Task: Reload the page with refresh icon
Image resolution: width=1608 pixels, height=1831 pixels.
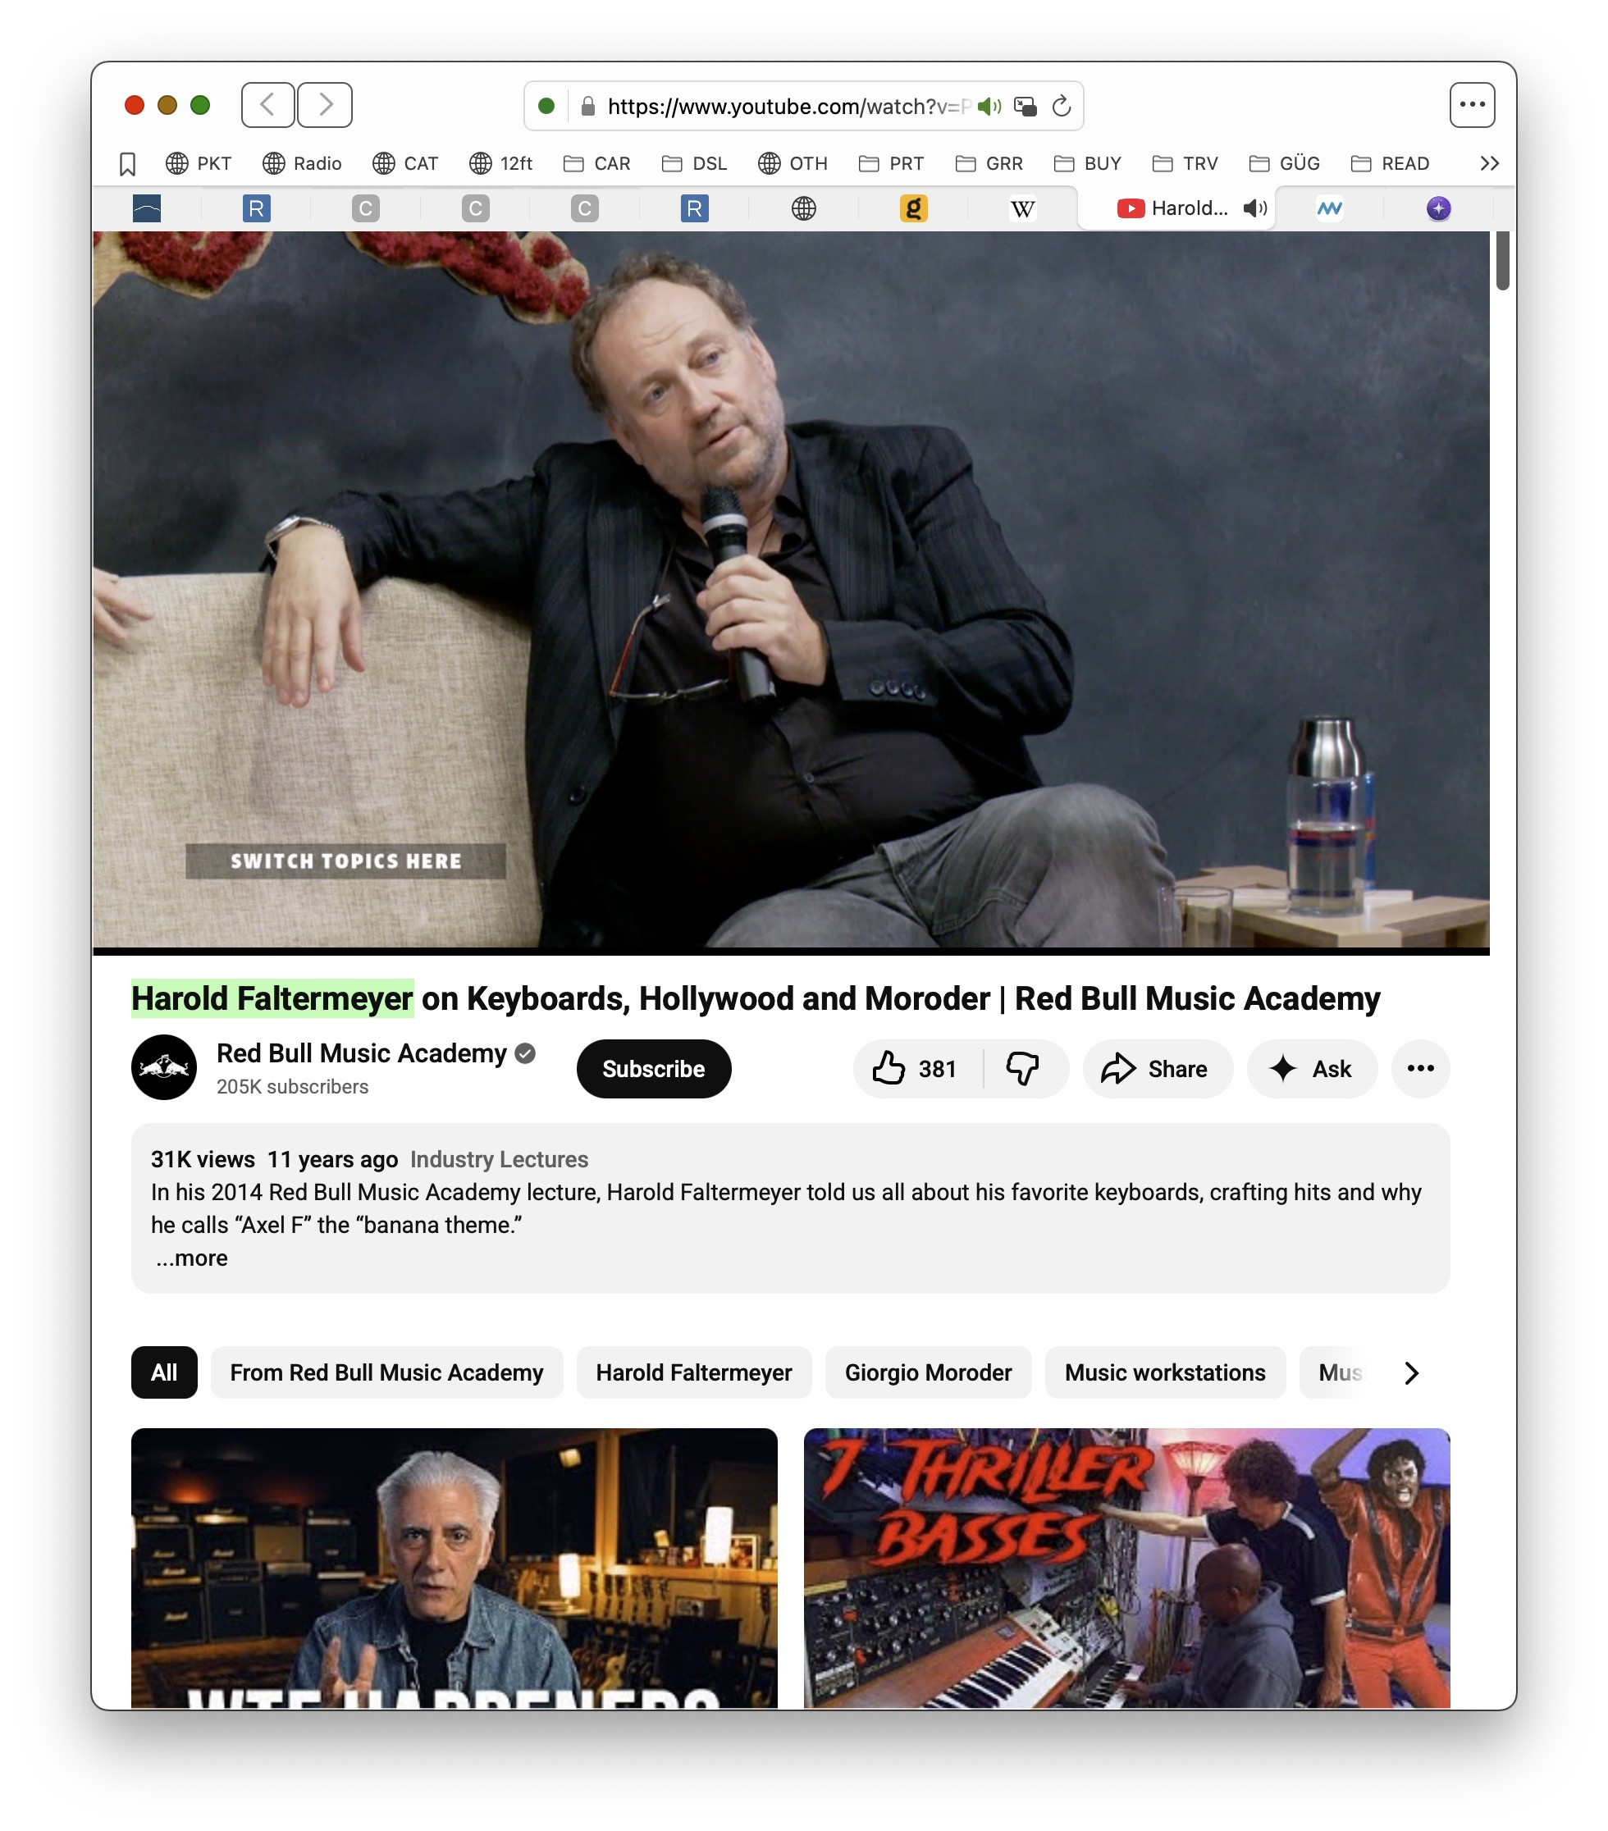Action: point(1062,107)
